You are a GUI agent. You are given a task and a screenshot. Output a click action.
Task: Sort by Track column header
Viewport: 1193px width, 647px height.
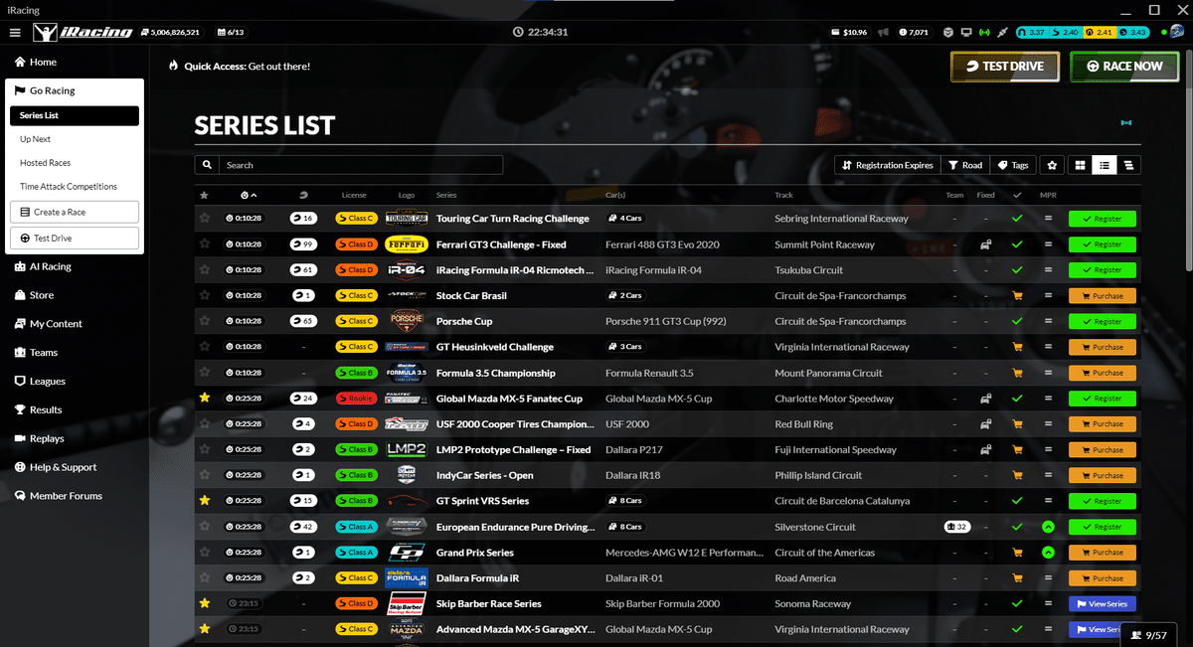tap(784, 195)
